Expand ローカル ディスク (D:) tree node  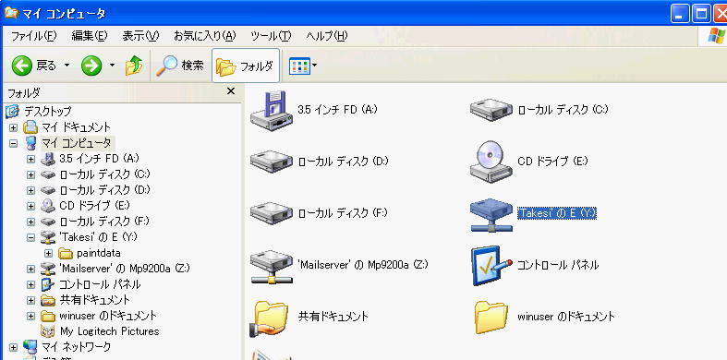pyautogui.click(x=30, y=190)
